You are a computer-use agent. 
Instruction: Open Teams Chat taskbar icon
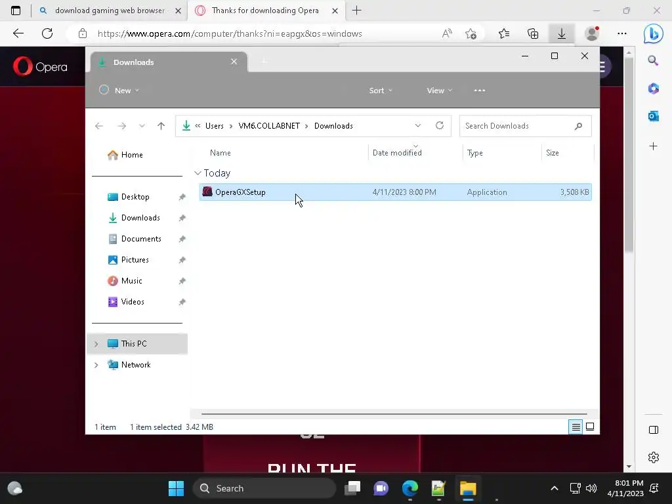381,488
